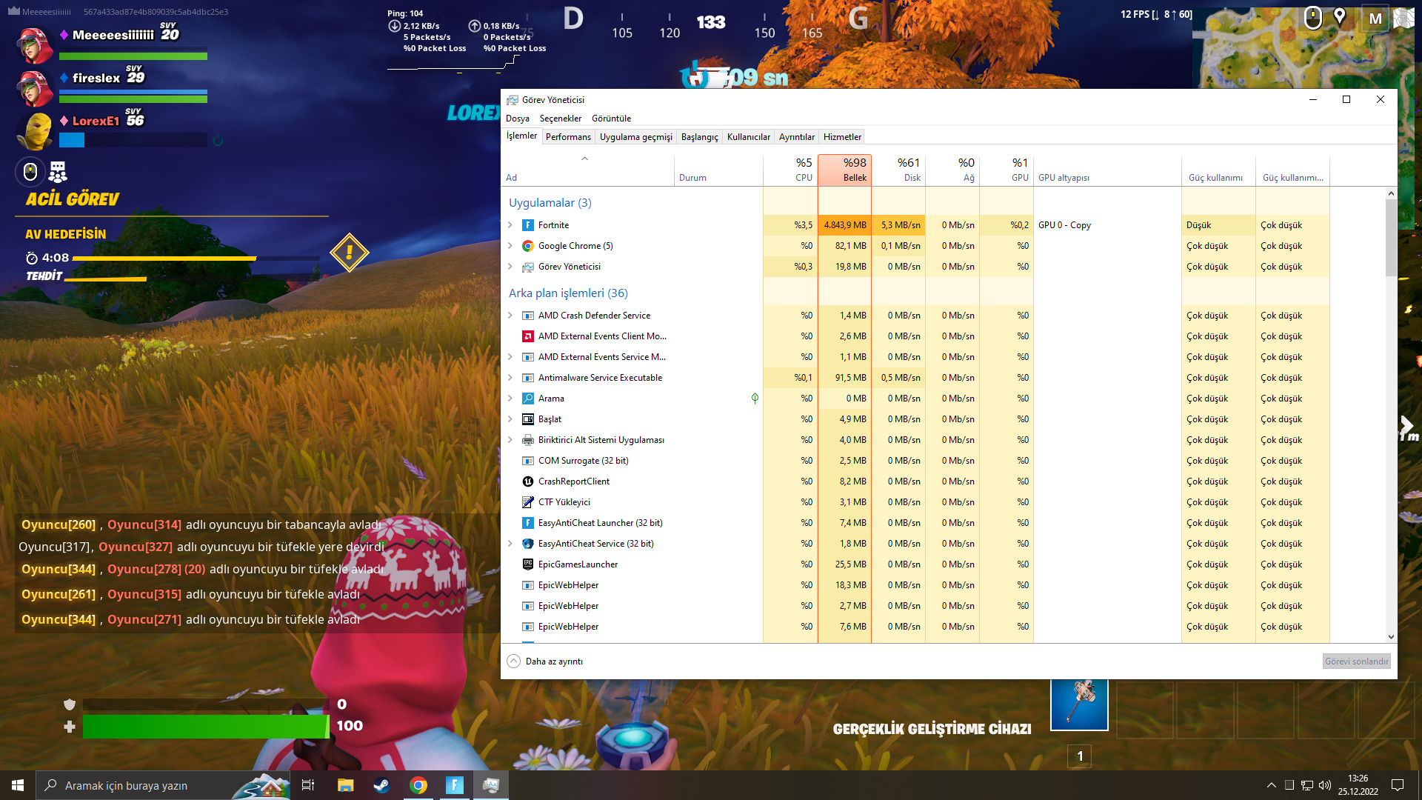The height and width of the screenshot is (800, 1422).
Task: Open the Başlangıç tab
Action: click(699, 137)
